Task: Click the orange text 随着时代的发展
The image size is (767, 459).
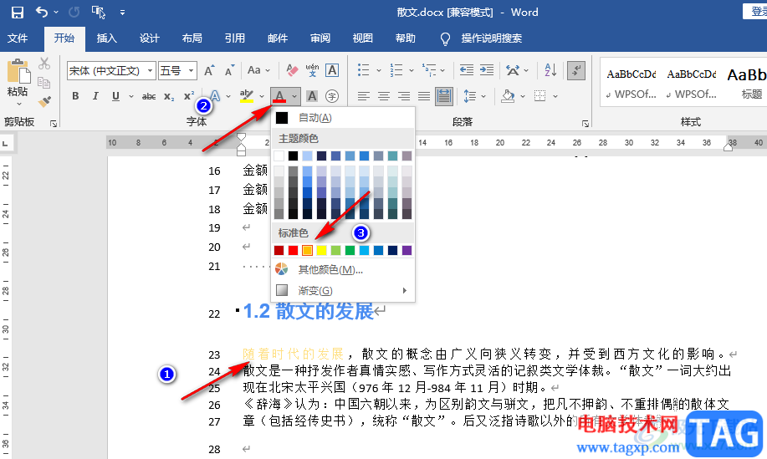Action: pyautogui.click(x=294, y=354)
